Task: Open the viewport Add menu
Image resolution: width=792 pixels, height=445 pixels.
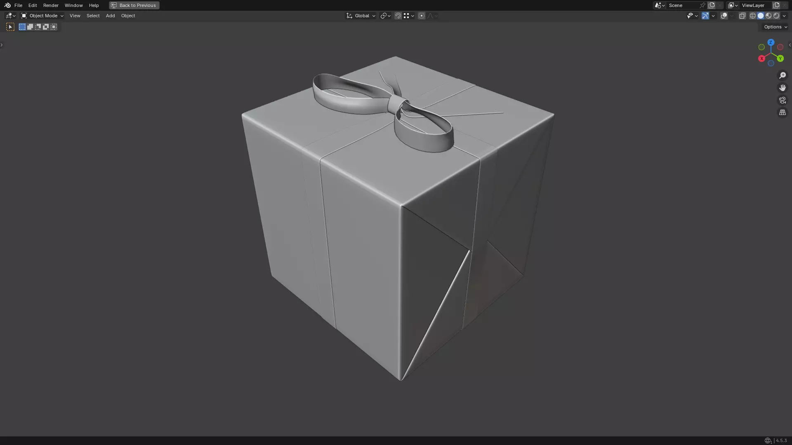Action: pyautogui.click(x=110, y=16)
